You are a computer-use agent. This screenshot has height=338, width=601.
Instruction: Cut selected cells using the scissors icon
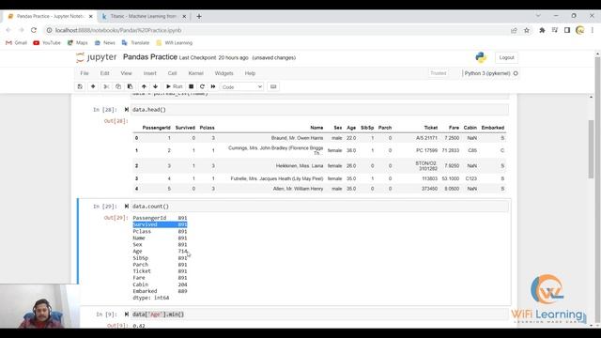coord(106,86)
